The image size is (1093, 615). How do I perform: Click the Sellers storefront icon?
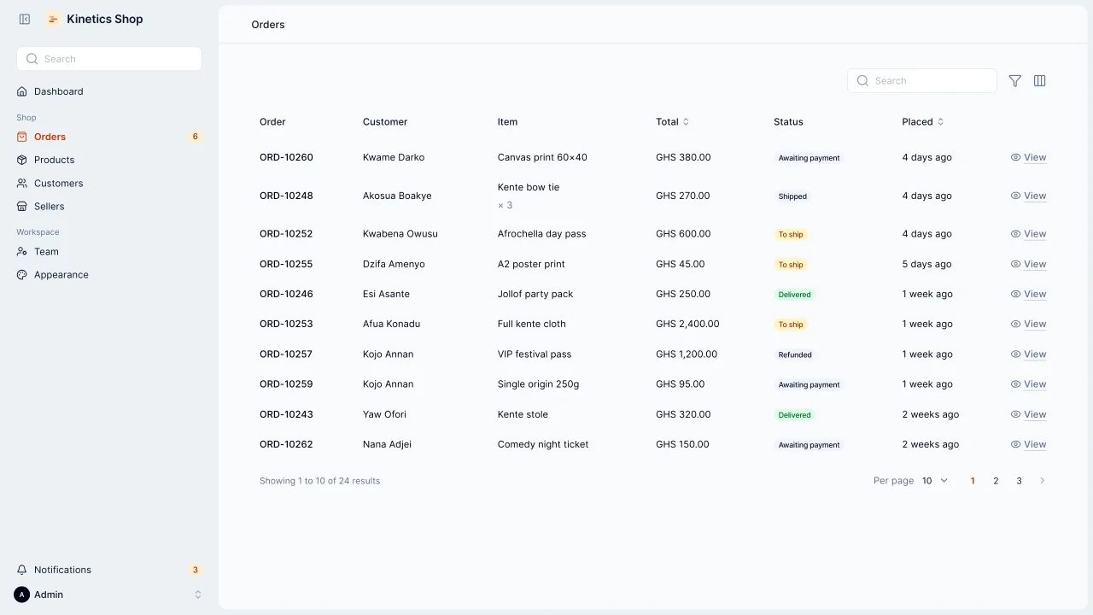coord(22,206)
